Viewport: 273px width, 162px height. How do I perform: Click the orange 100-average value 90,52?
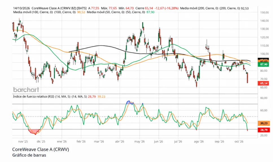click(x=81, y=12)
